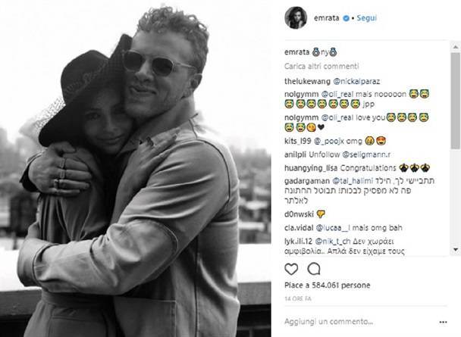The image size is (461, 337).
Task: Open thelukewang's profile from comments
Action: pos(307,81)
